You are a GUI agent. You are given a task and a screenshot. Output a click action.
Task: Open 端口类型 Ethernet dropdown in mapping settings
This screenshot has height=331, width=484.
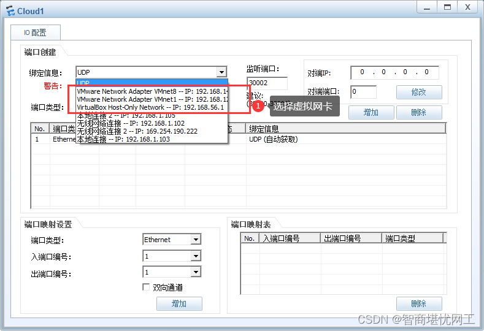196,240
